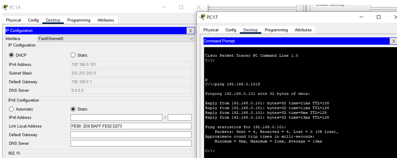Screen dimensions: 397x158
Task: Click the Link Local Address field
Action: coord(131,126)
